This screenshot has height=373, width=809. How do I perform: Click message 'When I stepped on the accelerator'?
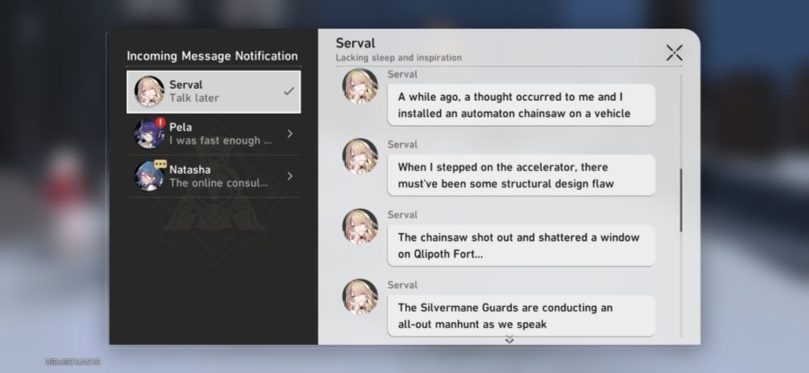click(x=521, y=175)
